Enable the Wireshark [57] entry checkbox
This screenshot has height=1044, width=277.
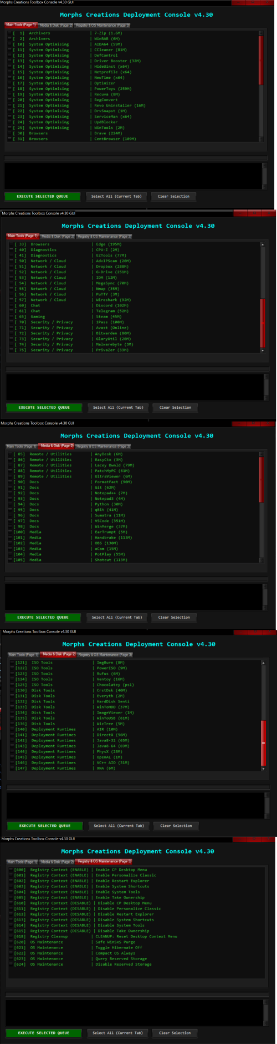tap(12, 300)
